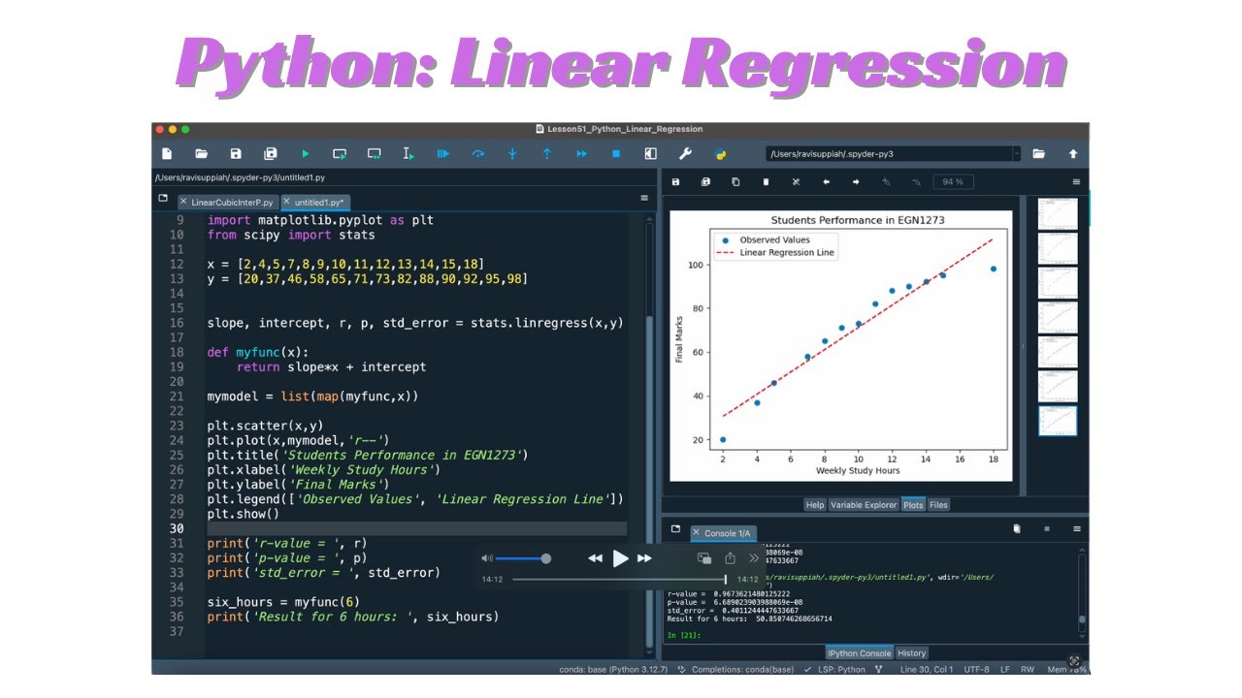Close the Console 1/A tab
This screenshot has width=1242, height=698.
click(x=696, y=533)
